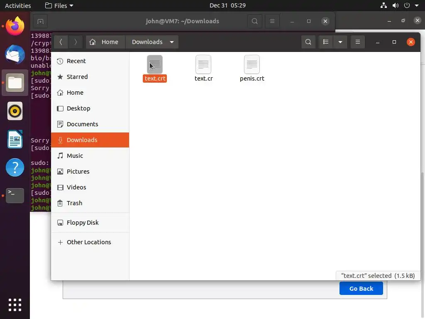Screen dimensions: 425x319
Task: Select Recent in the sidebar
Action: click(90, 61)
